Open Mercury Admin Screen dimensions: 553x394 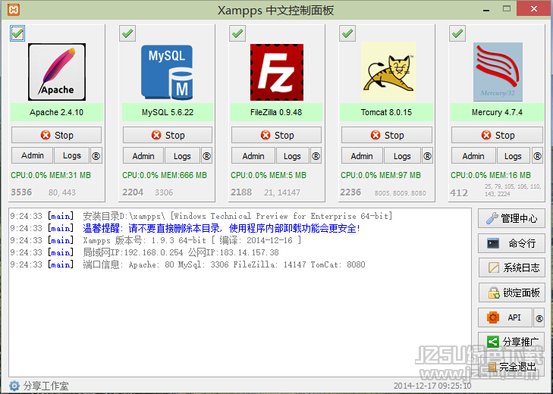[473, 156]
